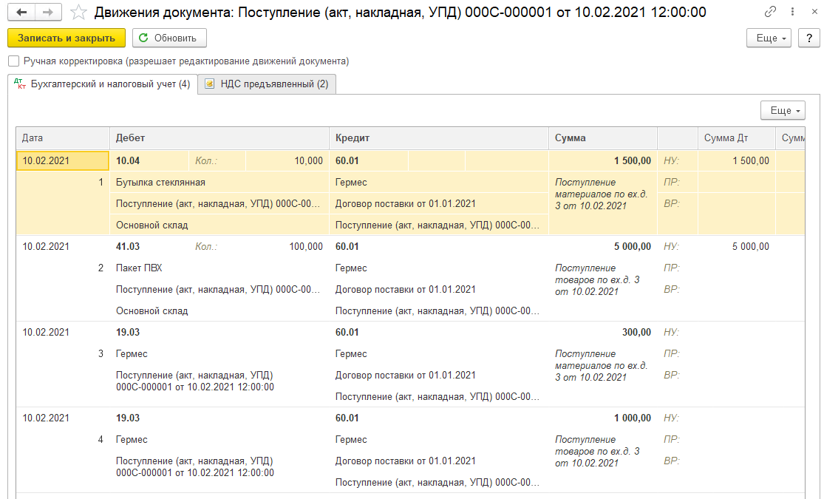Open the three-dot options menu in title bar
824x499 pixels.
coord(792,12)
